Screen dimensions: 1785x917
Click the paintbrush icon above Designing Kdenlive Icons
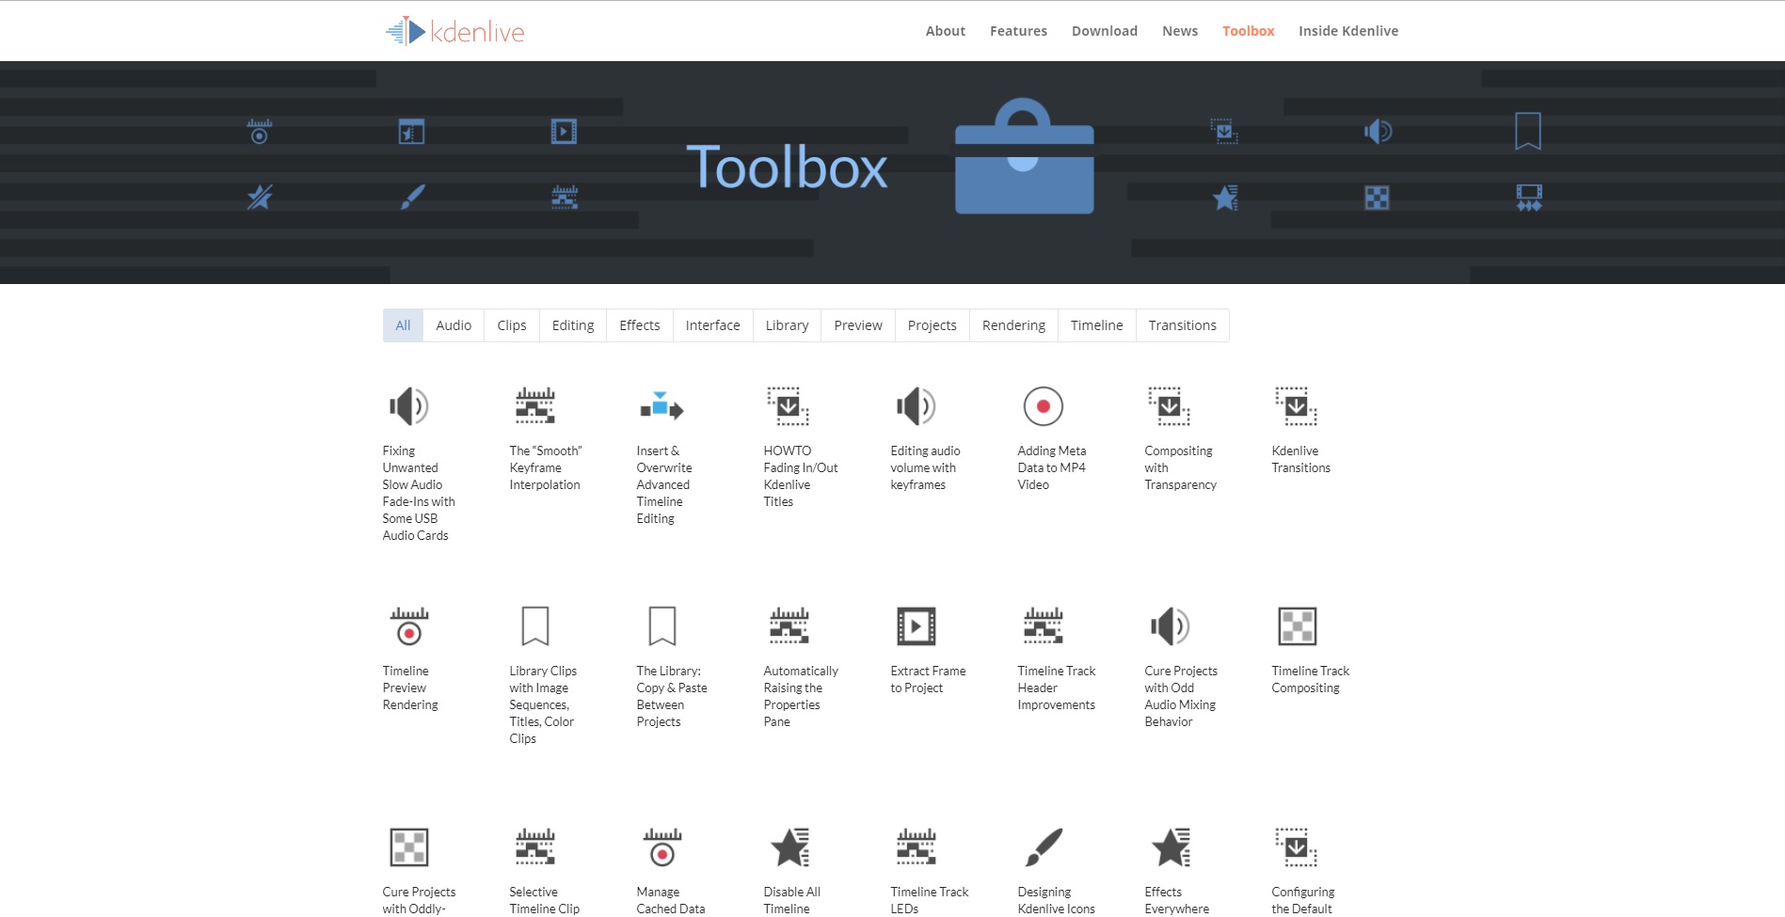pyautogui.click(x=1044, y=847)
